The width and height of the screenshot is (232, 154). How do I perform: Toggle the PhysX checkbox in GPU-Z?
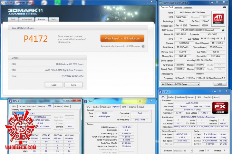[198, 78]
